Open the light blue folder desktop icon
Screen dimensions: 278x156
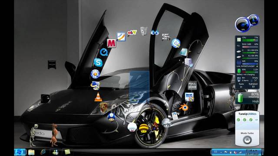pyautogui.click(x=183, y=52)
